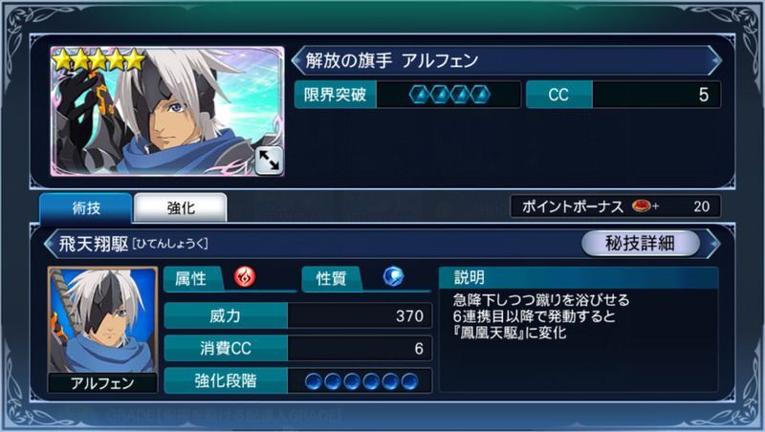The height and width of the screenshot is (432, 765).
Task: Click the last 限界突破 hexagon gem
Action: (x=480, y=95)
